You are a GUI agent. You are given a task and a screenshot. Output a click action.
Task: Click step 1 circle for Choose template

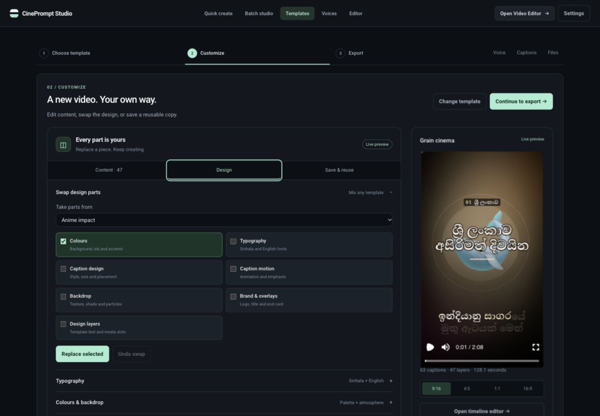click(44, 53)
